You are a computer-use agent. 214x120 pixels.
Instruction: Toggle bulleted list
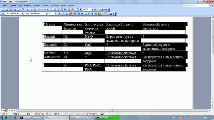coord(96,14)
